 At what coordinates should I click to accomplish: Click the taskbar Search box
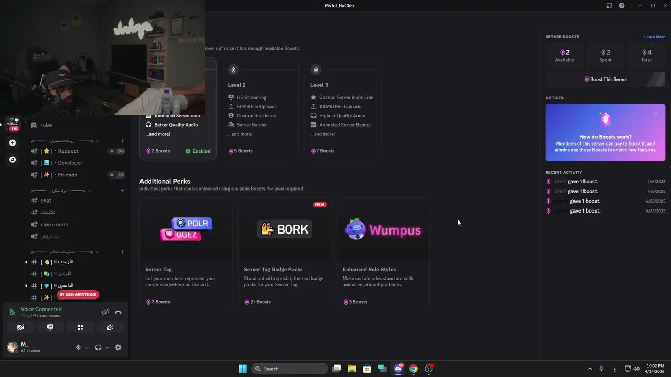click(x=289, y=369)
